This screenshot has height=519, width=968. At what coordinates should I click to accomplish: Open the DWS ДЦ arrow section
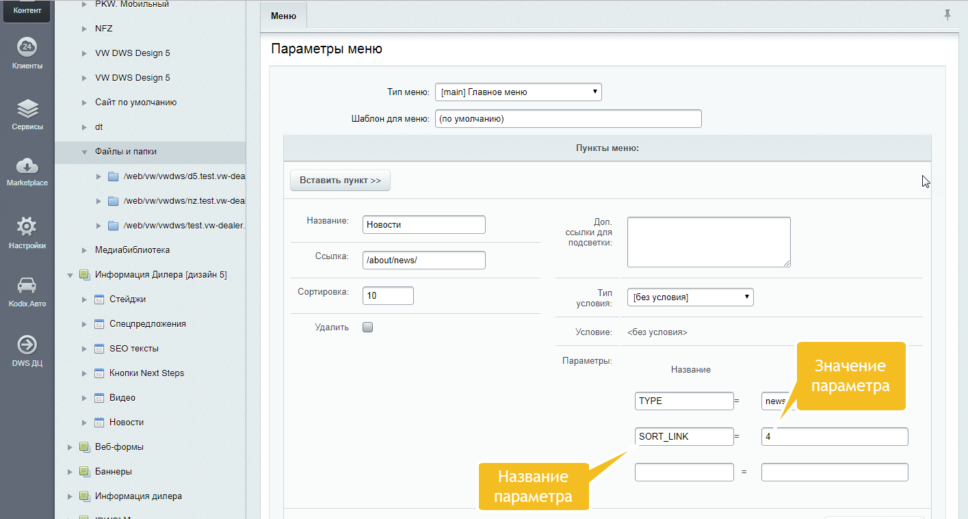(27, 351)
